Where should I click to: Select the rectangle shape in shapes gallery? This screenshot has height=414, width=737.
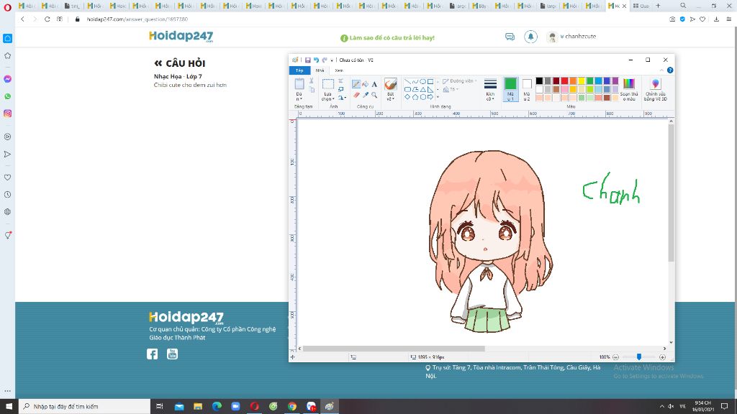[x=430, y=82]
